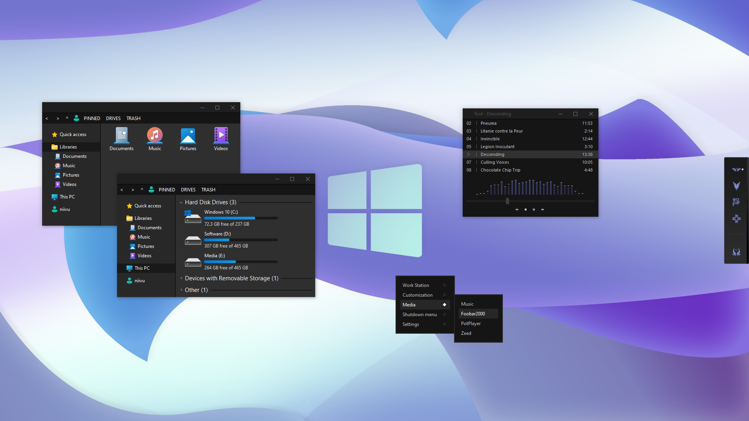Open the Videos icon in the file view
Viewport: 749px width, 421px height.
tap(221, 138)
